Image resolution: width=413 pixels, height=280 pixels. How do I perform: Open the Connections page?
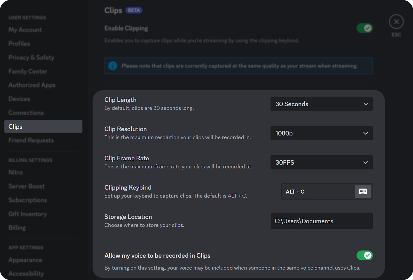26,113
